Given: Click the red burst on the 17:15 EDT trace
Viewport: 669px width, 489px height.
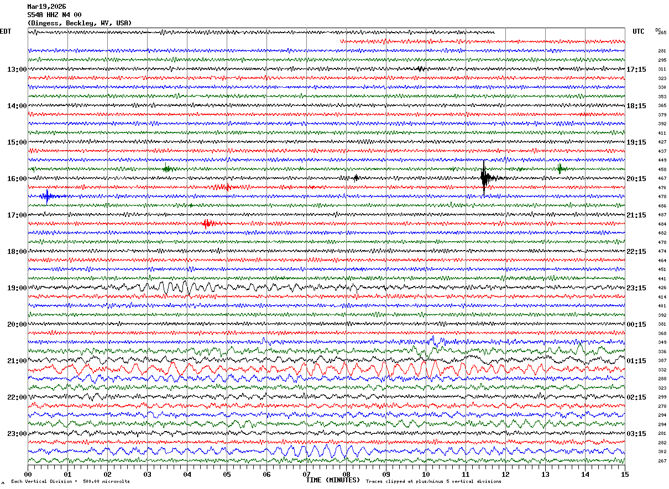Looking at the screenshot, I should [x=208, y=224].
